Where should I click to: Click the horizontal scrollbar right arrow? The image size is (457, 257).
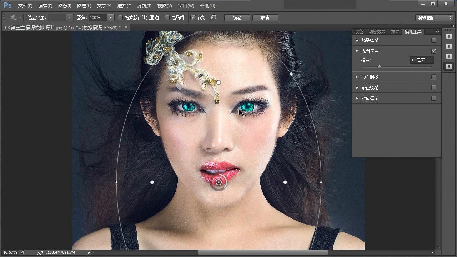click(432, 253)
